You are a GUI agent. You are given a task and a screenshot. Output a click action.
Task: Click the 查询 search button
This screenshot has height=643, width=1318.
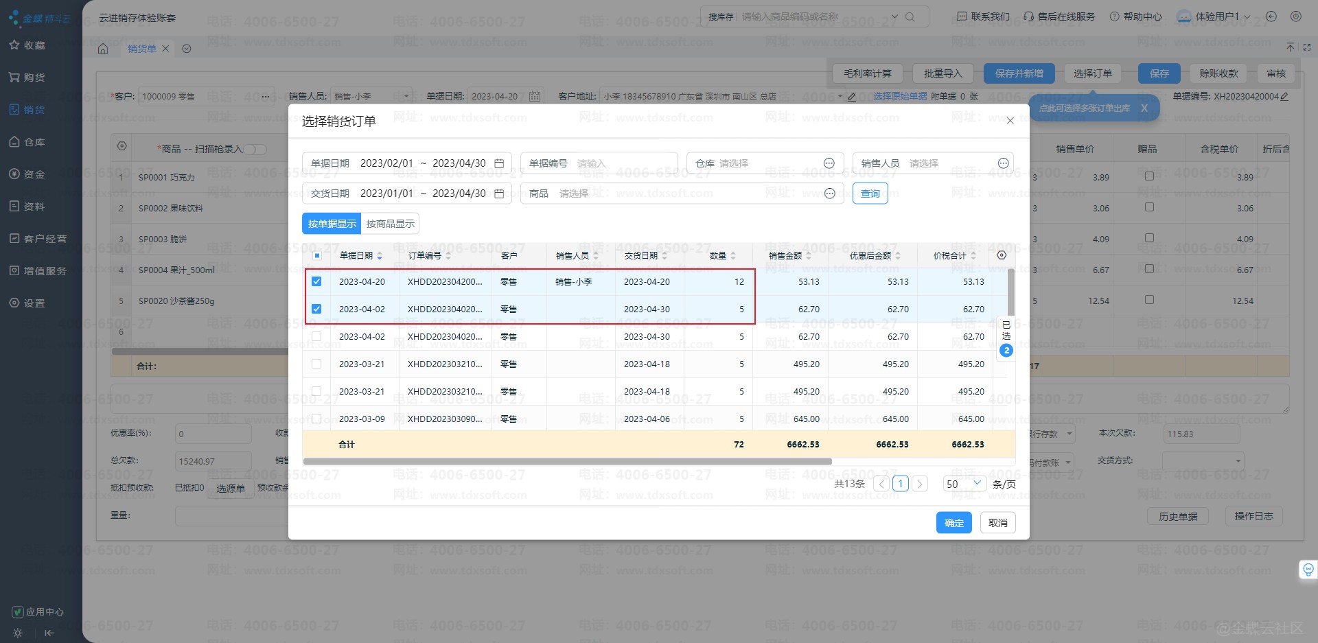(870, 194)
